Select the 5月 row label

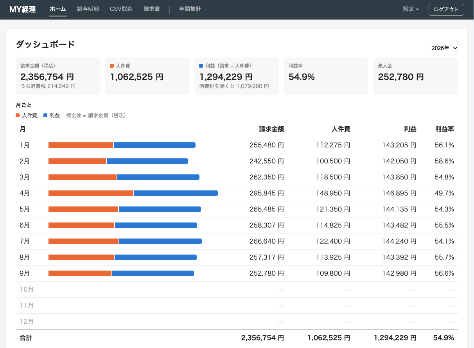coord(25,209)
